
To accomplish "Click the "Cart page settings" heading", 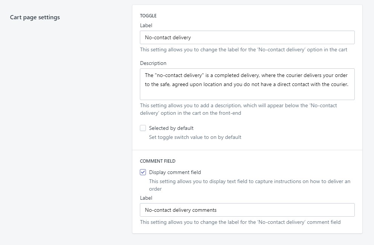I will click(35, 17).
